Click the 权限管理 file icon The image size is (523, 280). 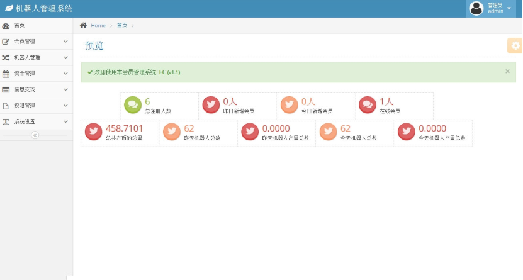(6, 106)
